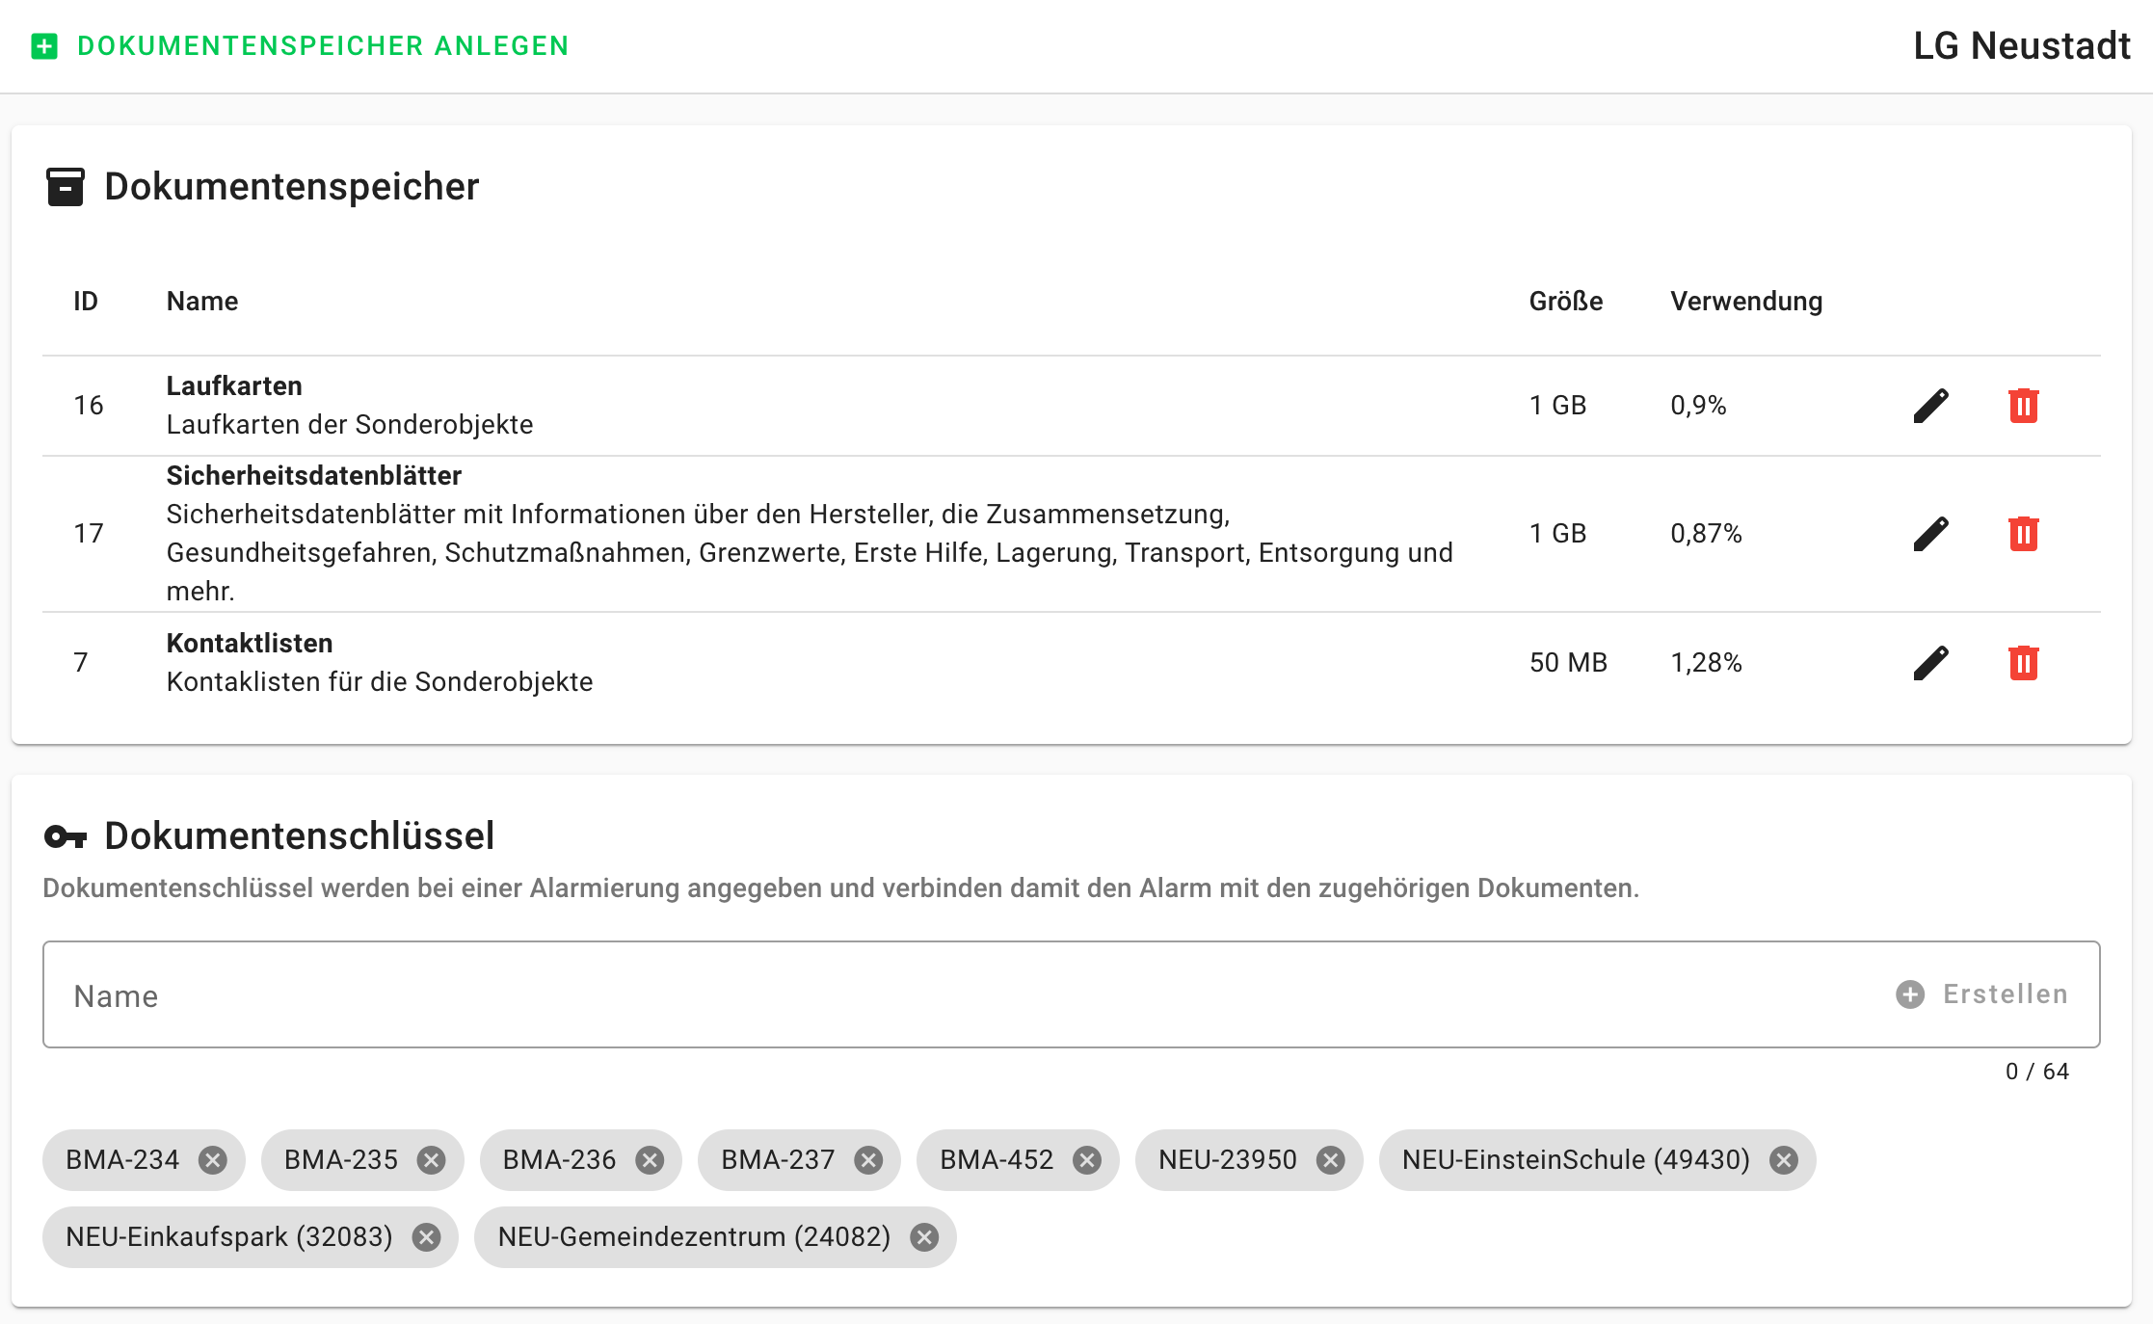This screenshot has height=1324, width=2153.
Task: Remove the NEU-23950 key chip
Action: (x=1331, y=1160)
